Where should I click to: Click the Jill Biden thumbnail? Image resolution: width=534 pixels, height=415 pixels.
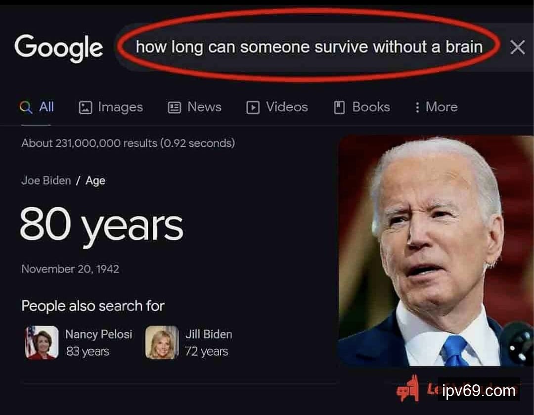point(162,342)
